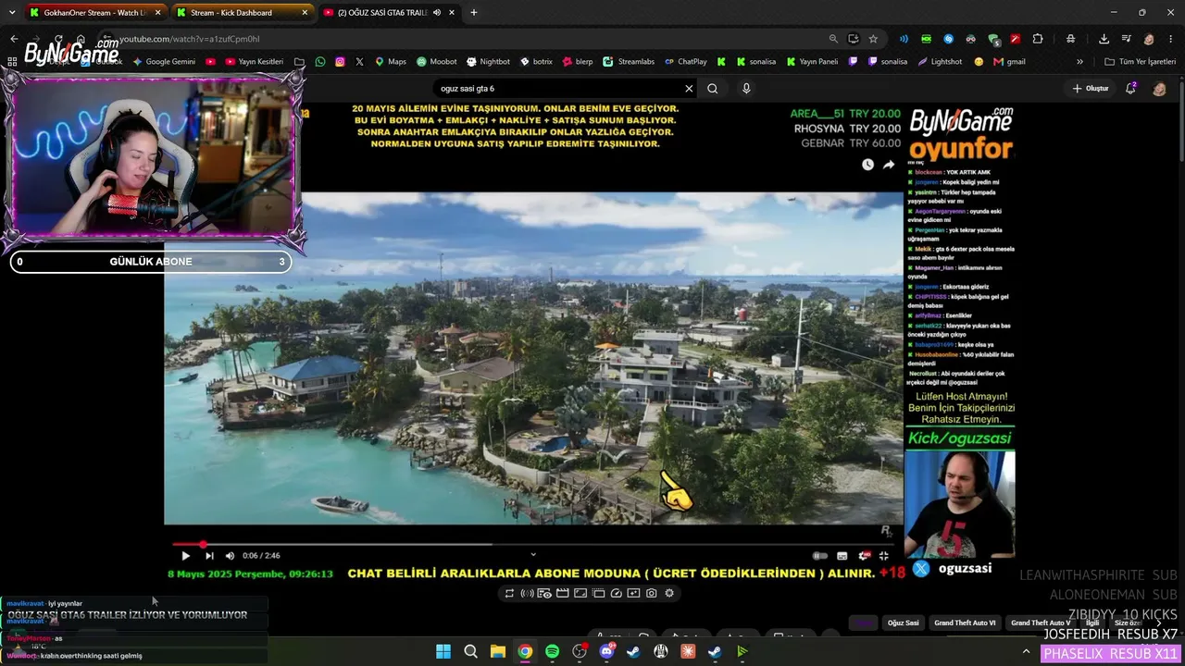Toggle subtitles on the video player
1185x666 pixels.
click(842, 556)
